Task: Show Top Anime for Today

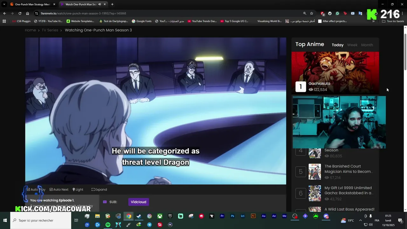Action: click(x=338, y=45)
